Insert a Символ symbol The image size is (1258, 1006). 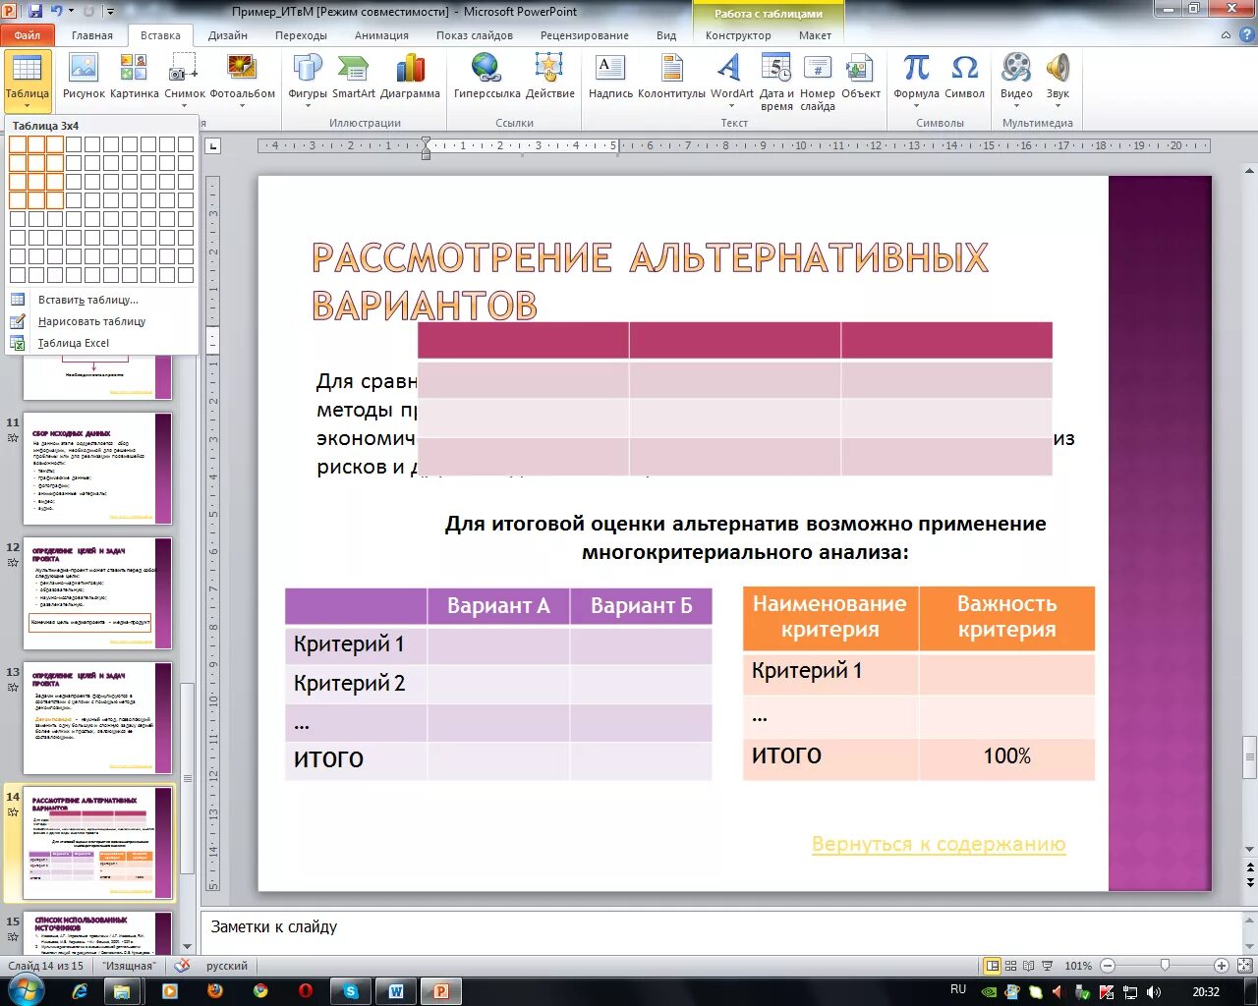(964, 77)
